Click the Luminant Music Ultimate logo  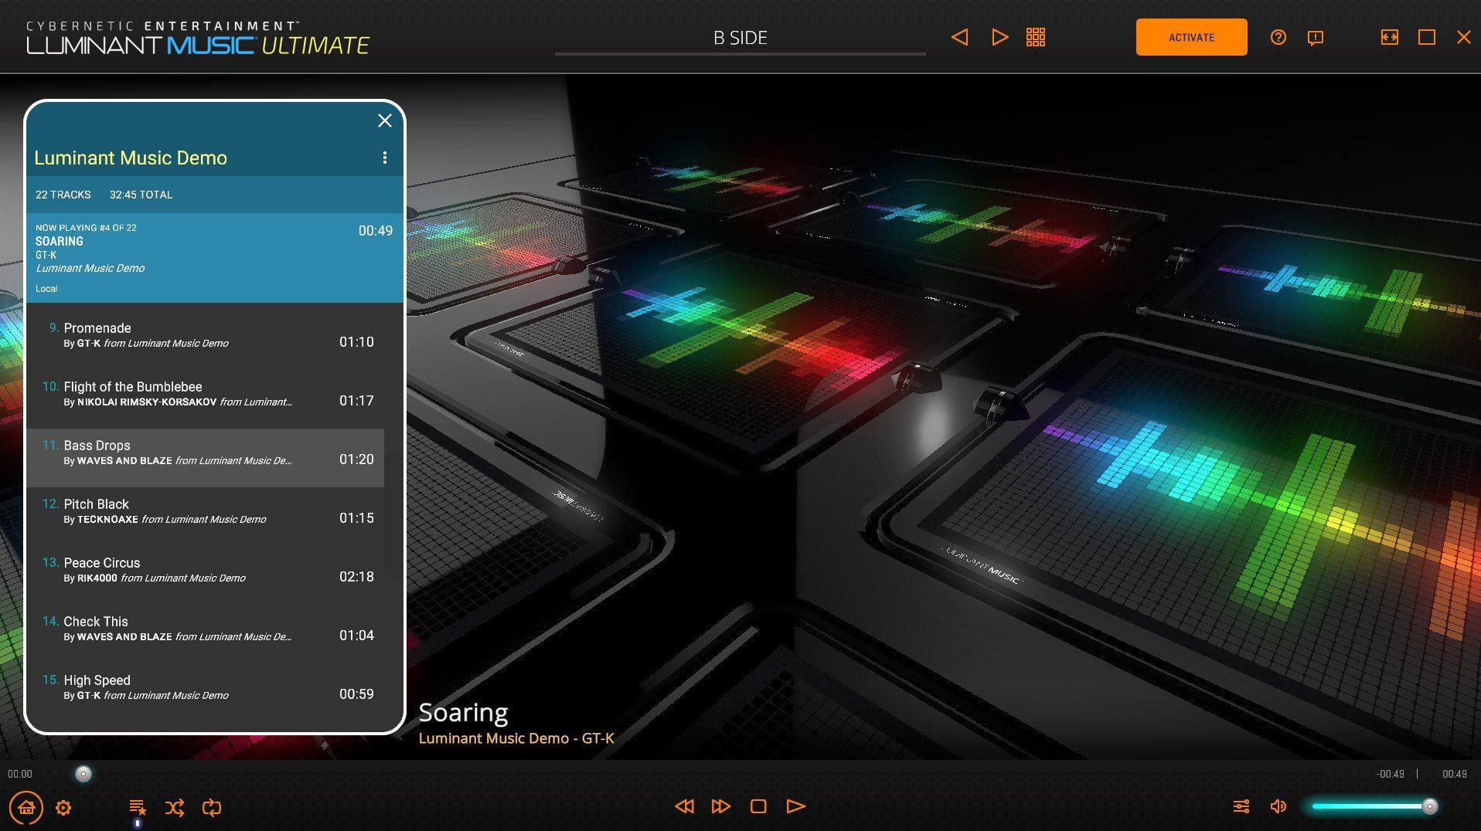coord(198,38)
